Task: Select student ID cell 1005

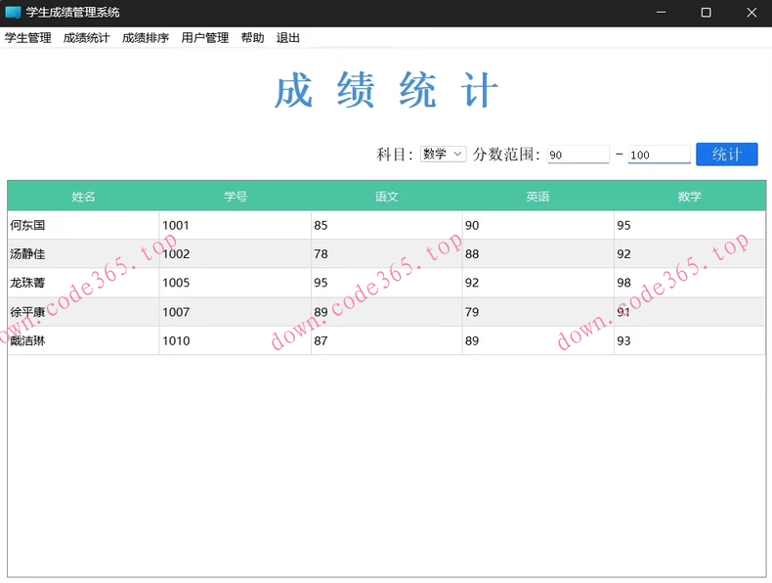Action: [x=236, y=284]
